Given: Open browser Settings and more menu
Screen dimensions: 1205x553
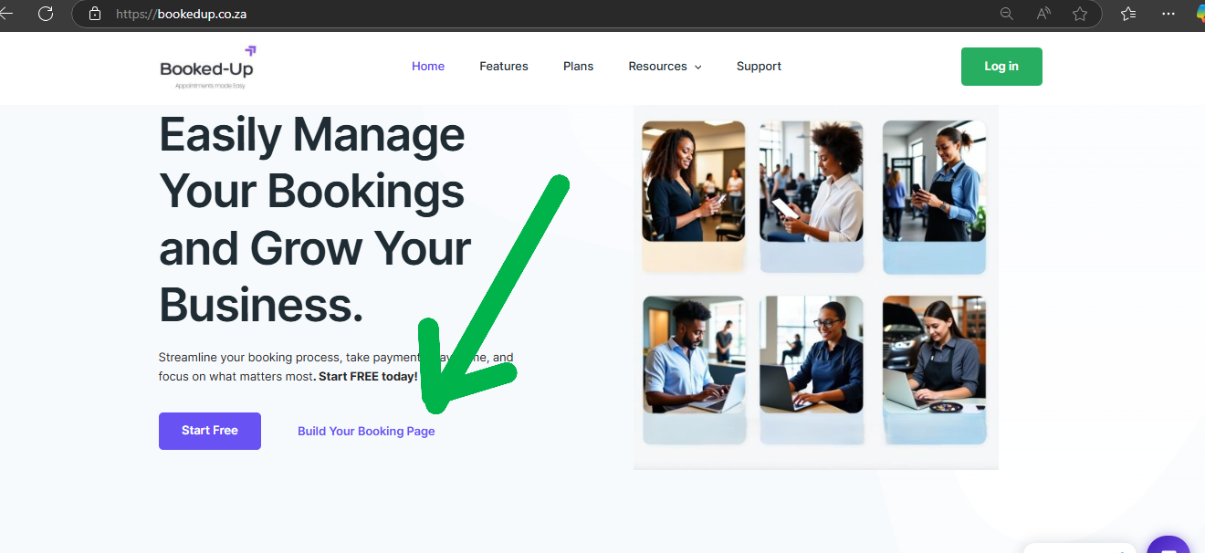Looking at the screenshot, I should (1168, 14).
